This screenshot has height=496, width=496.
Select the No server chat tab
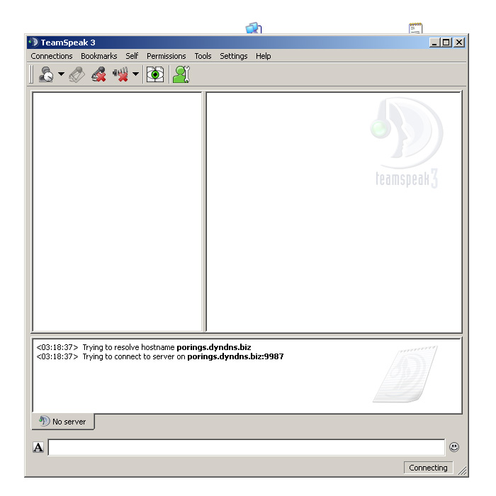coord(63,422)
